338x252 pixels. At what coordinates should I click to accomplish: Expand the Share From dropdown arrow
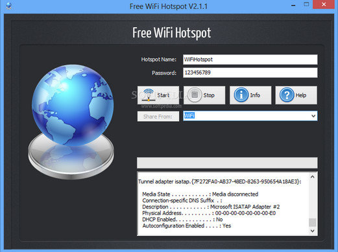(313, 116)
